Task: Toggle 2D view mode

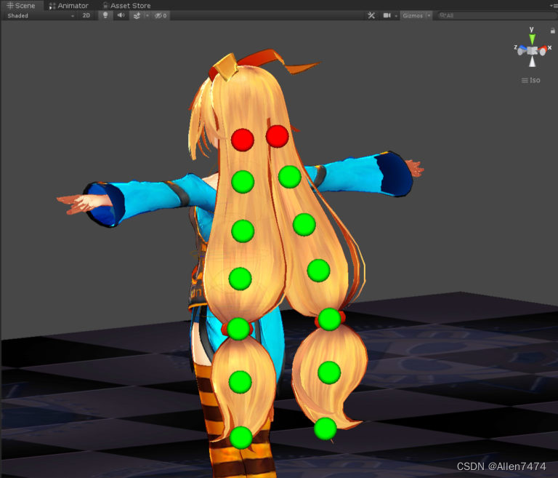Action: pos(86,15)
